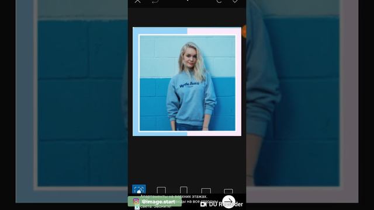374x210 pixels.
Task: Dismiss the ad banner with its small X
Action: click(x=137, y=208)
